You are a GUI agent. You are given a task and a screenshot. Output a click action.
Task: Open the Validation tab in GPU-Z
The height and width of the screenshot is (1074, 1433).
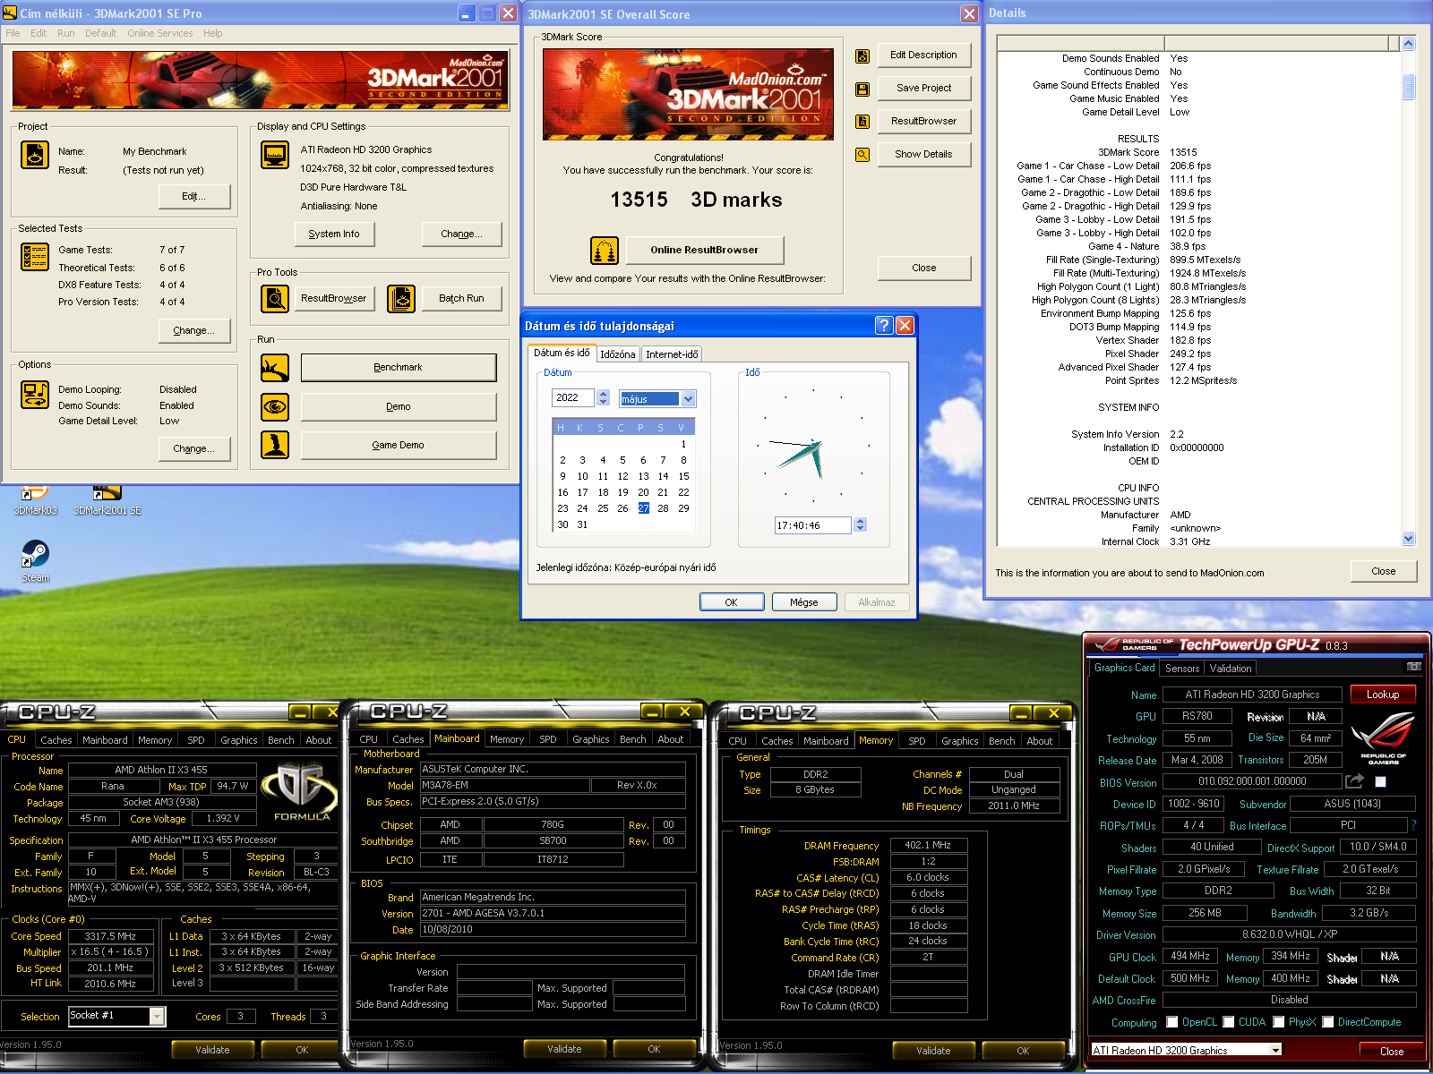1230,669
